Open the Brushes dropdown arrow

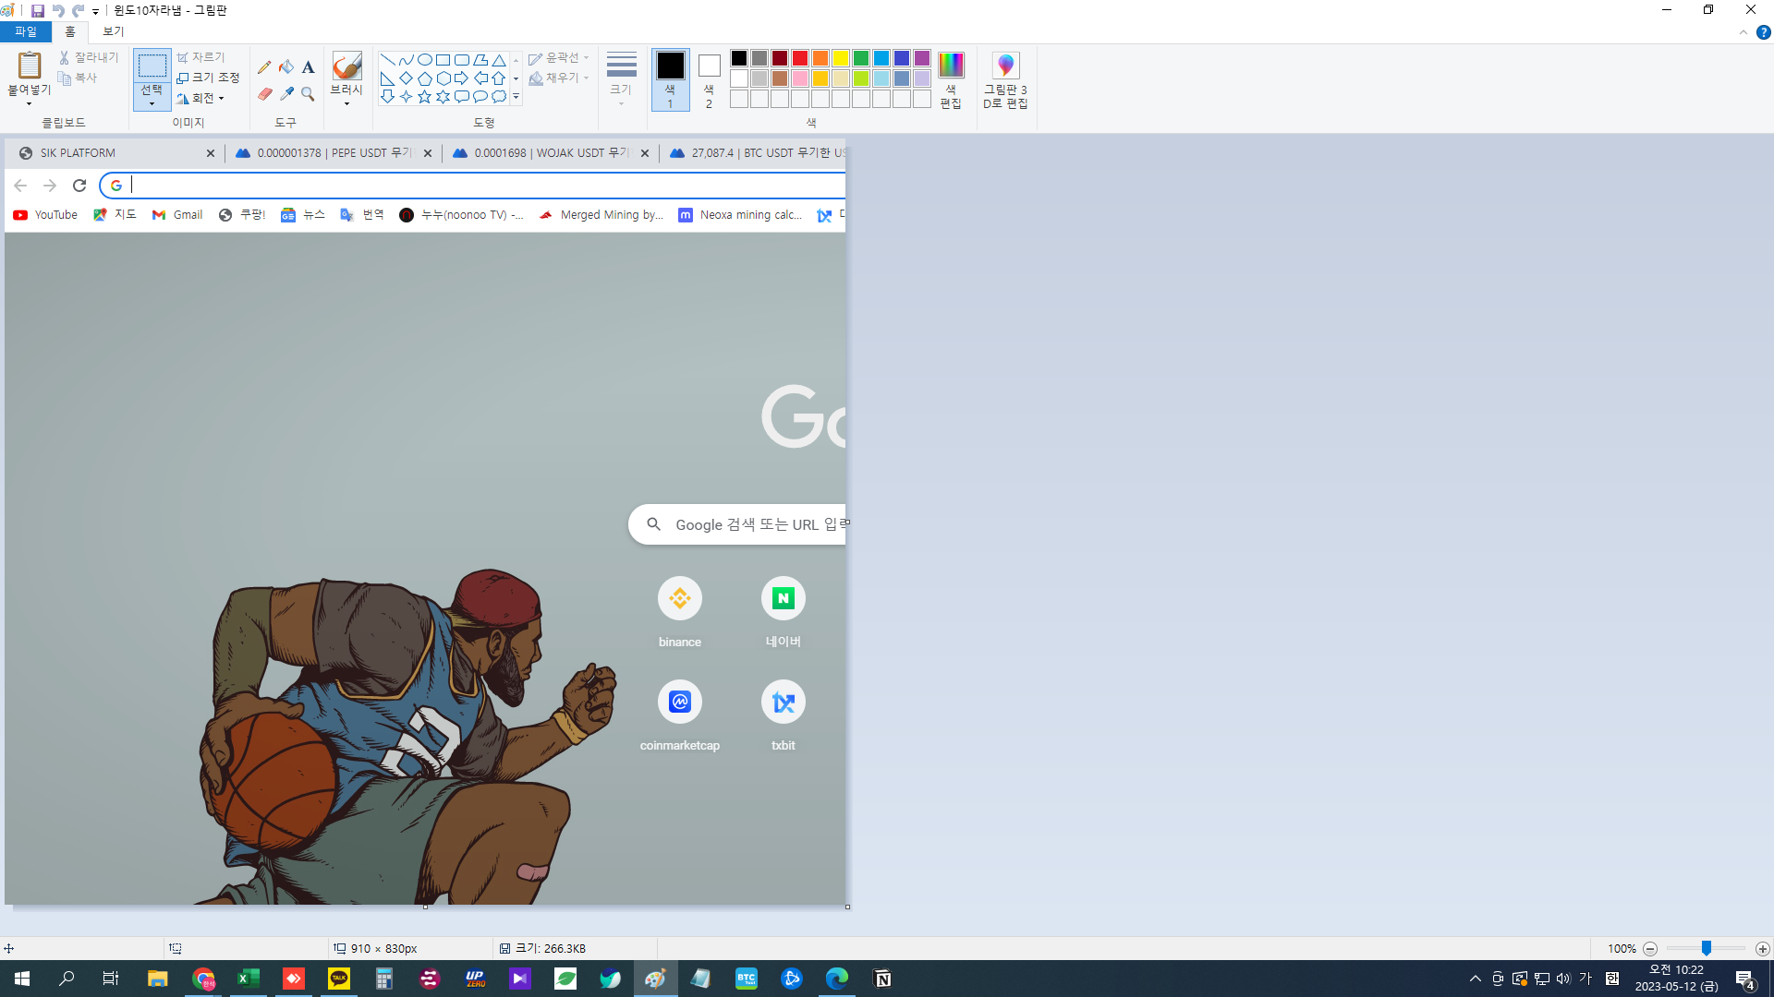coord(346,103)
